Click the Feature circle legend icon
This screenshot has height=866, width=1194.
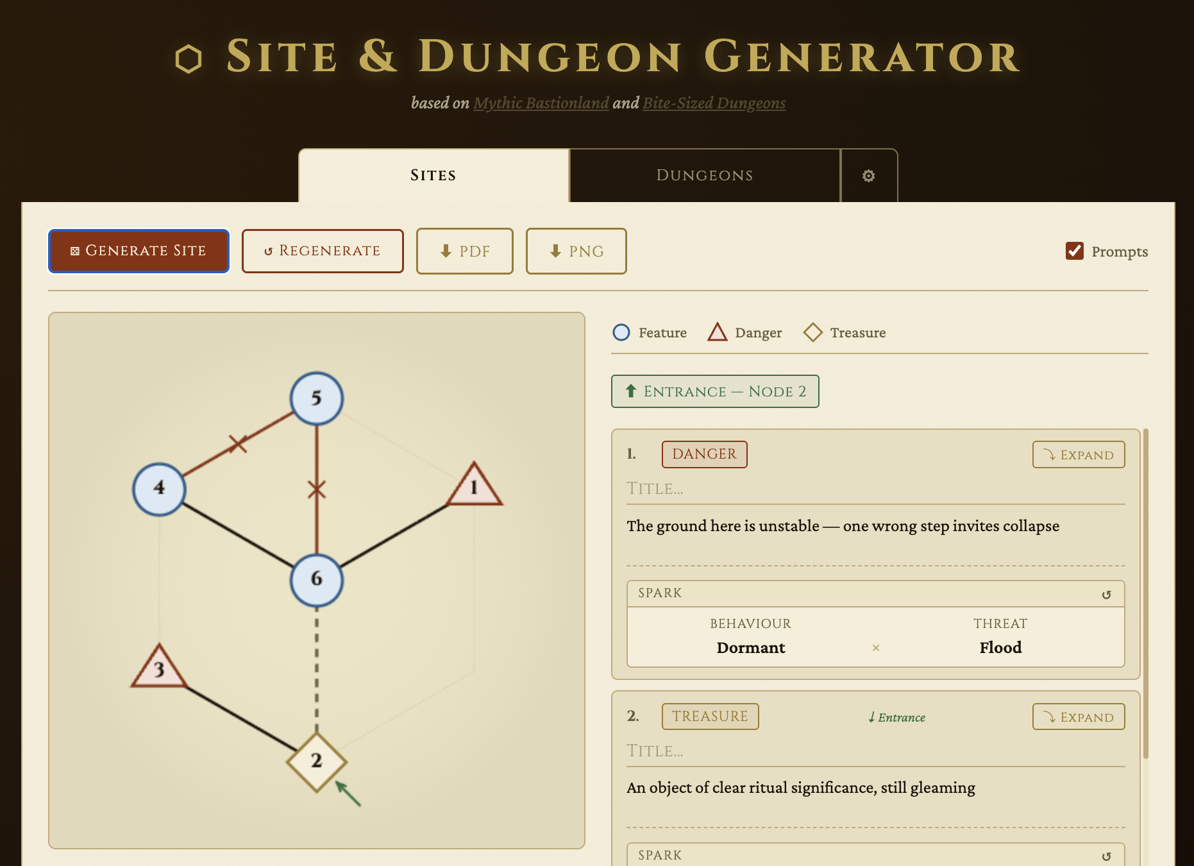[621, 332]
